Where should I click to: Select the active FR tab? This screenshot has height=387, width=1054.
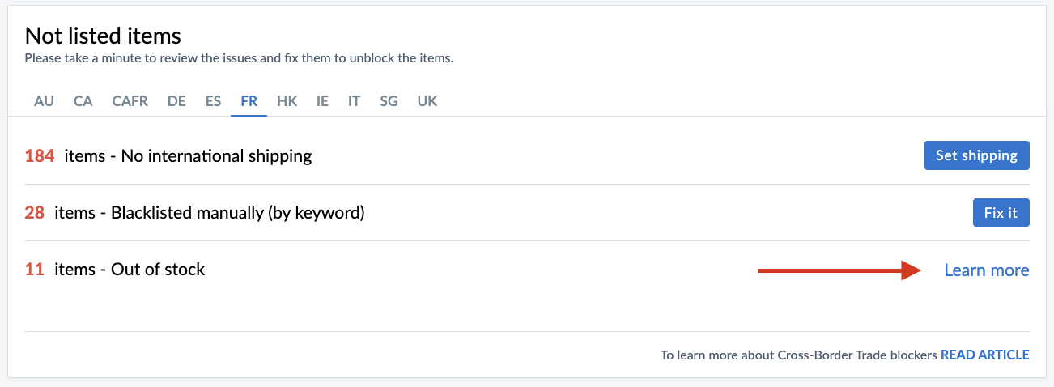pyautogui.click(x=249, y=101)
